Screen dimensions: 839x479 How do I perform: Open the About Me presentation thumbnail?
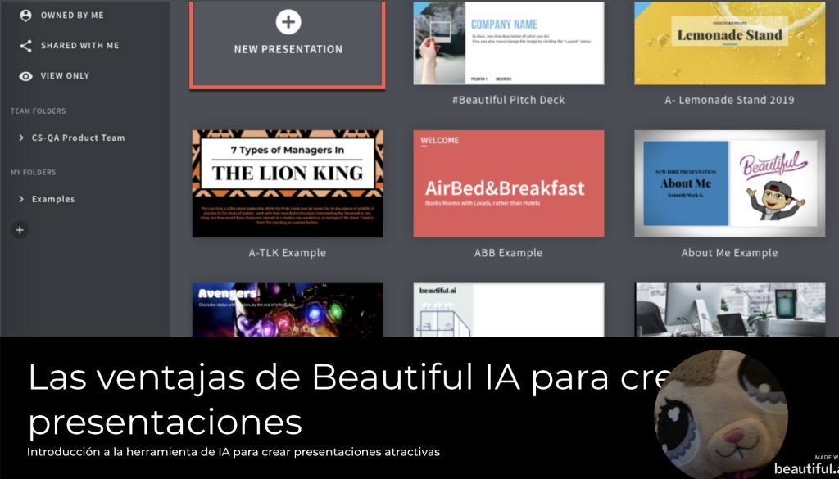(x=730, y=183)
